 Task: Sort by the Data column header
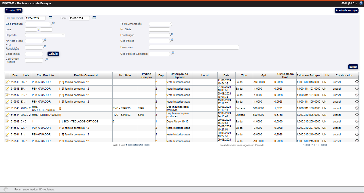(226, 75)
